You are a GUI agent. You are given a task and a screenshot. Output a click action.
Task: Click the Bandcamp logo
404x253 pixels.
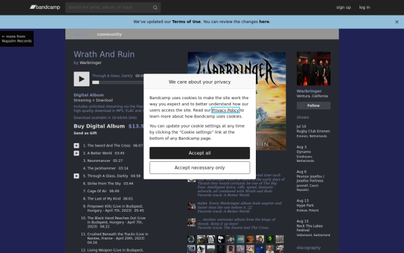click(x=45, y=7)
